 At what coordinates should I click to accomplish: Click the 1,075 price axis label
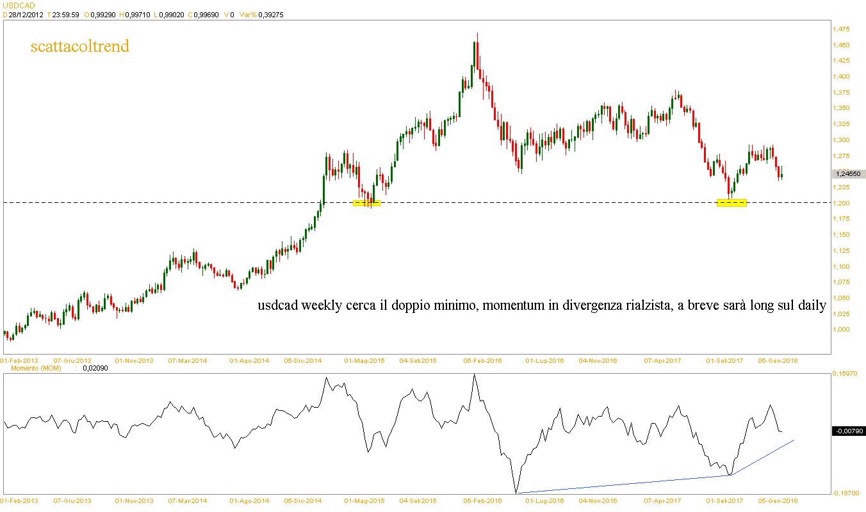click(840, 282)
